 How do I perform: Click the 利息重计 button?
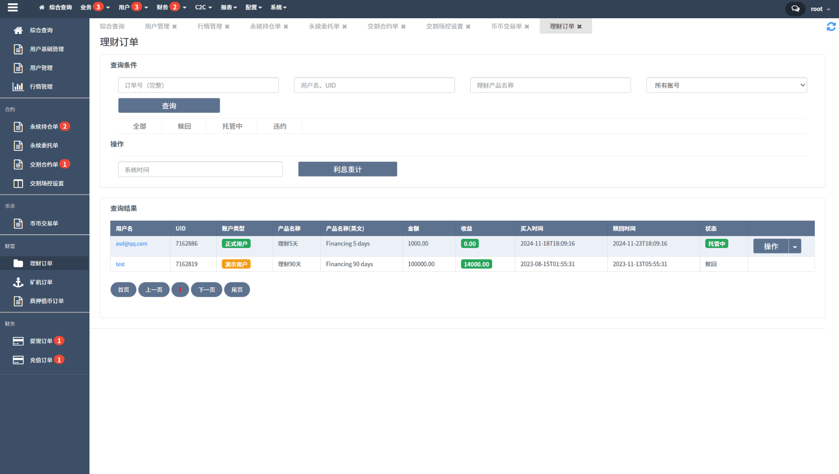[348, 169]
